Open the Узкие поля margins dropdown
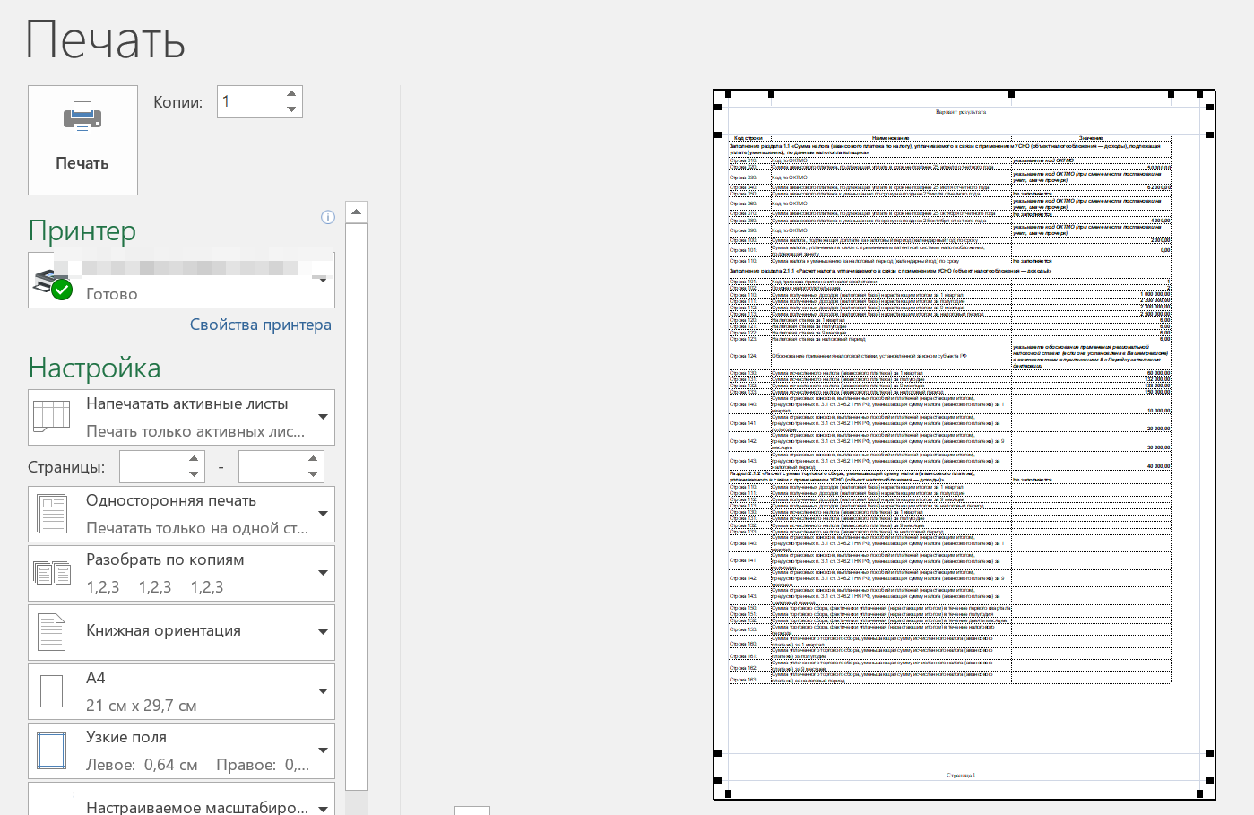The height and width of the screenshot is (815, 1254). pyautogui.click(x=181, y=750)
